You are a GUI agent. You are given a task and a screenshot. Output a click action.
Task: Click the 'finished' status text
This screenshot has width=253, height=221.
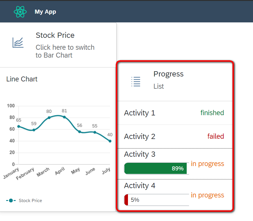[x=212, y=113]
